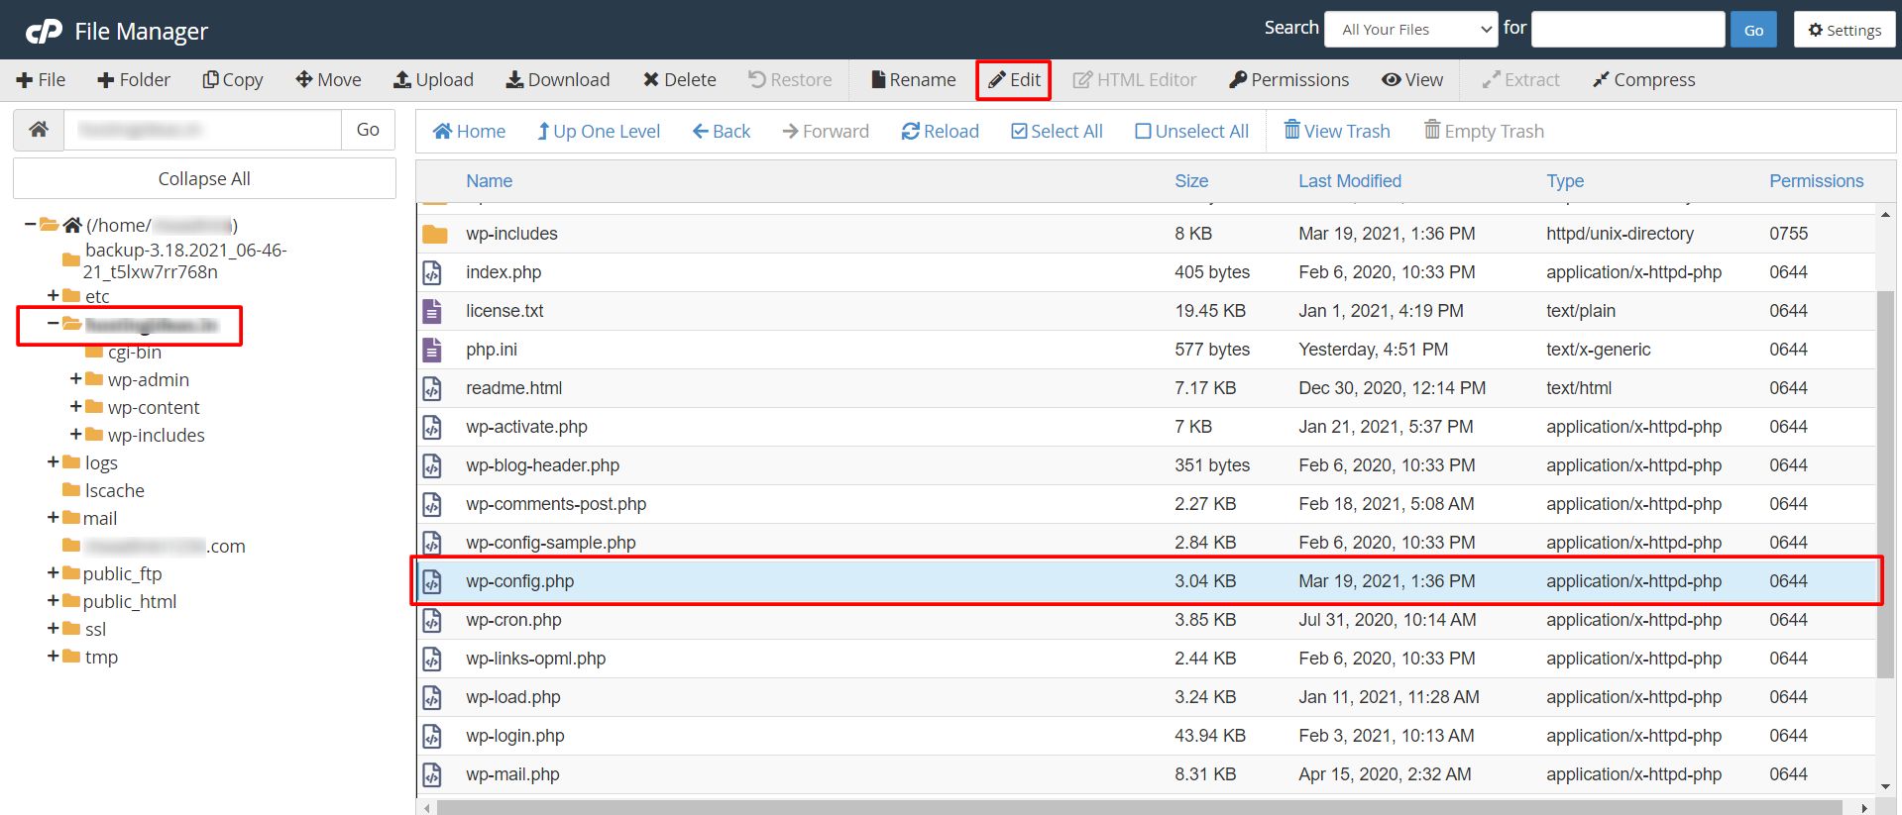Expand the tmp folder
This screenshot has height=815, width=1902.
(53, 656)
